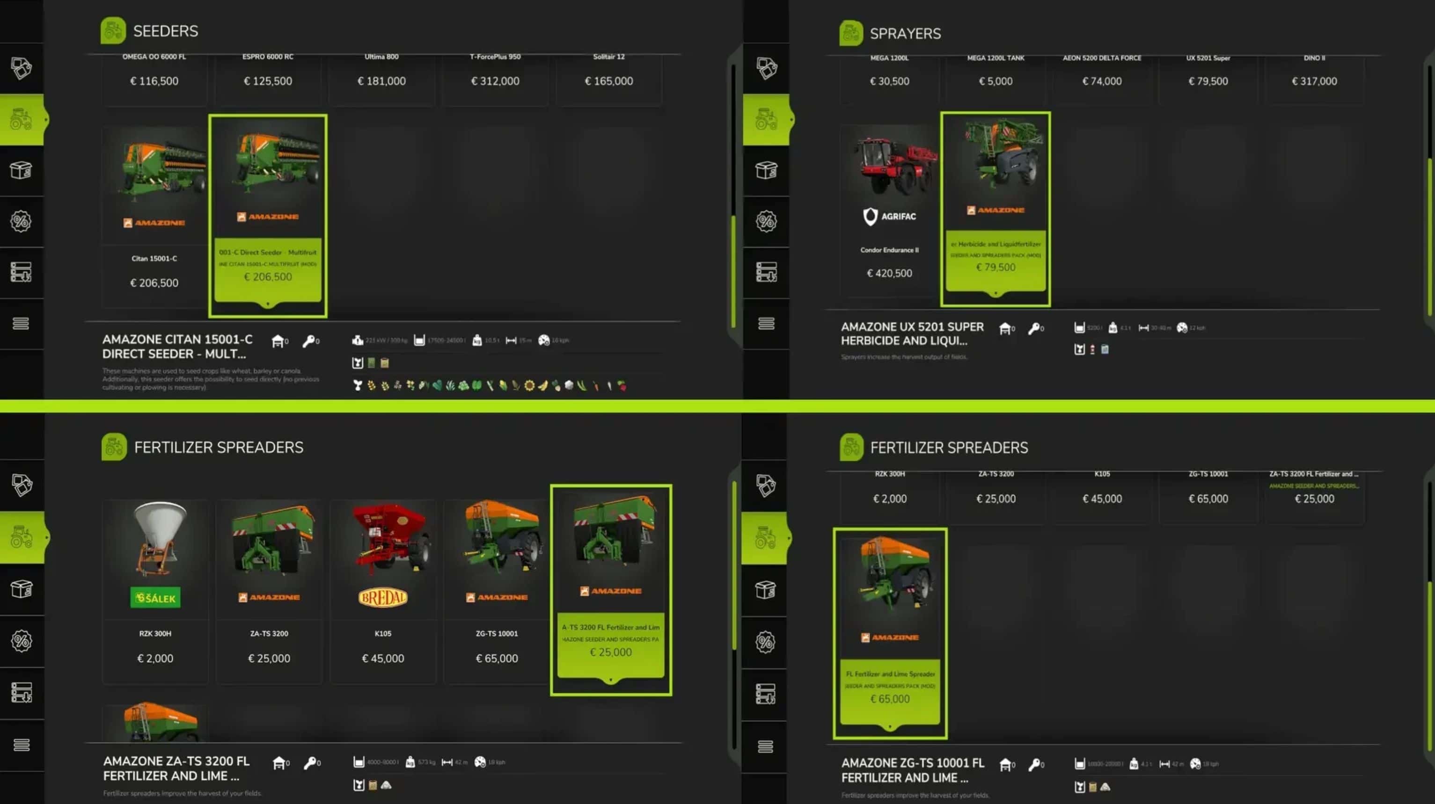The image size is (1435, 804).
Task: Open the sales percent icon in the Seeders sidebar
Action: point(21,221)
